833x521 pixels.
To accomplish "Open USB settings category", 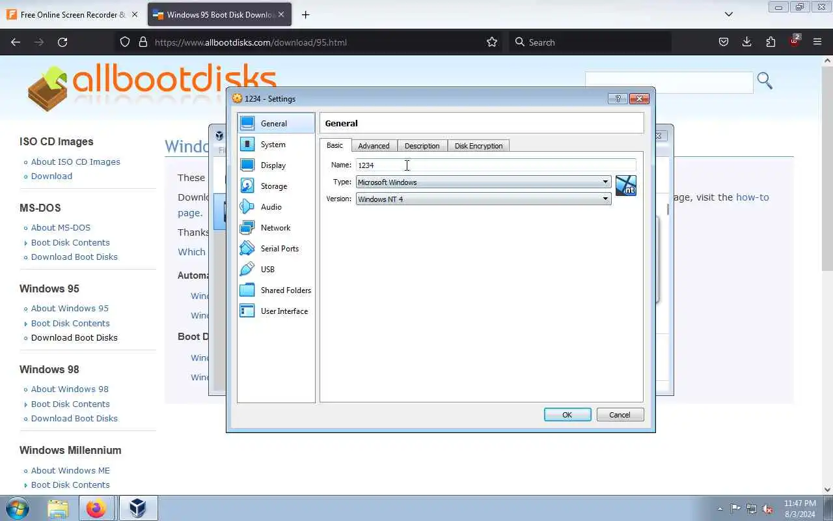I will pyautogui.click(x=276, y=269).
